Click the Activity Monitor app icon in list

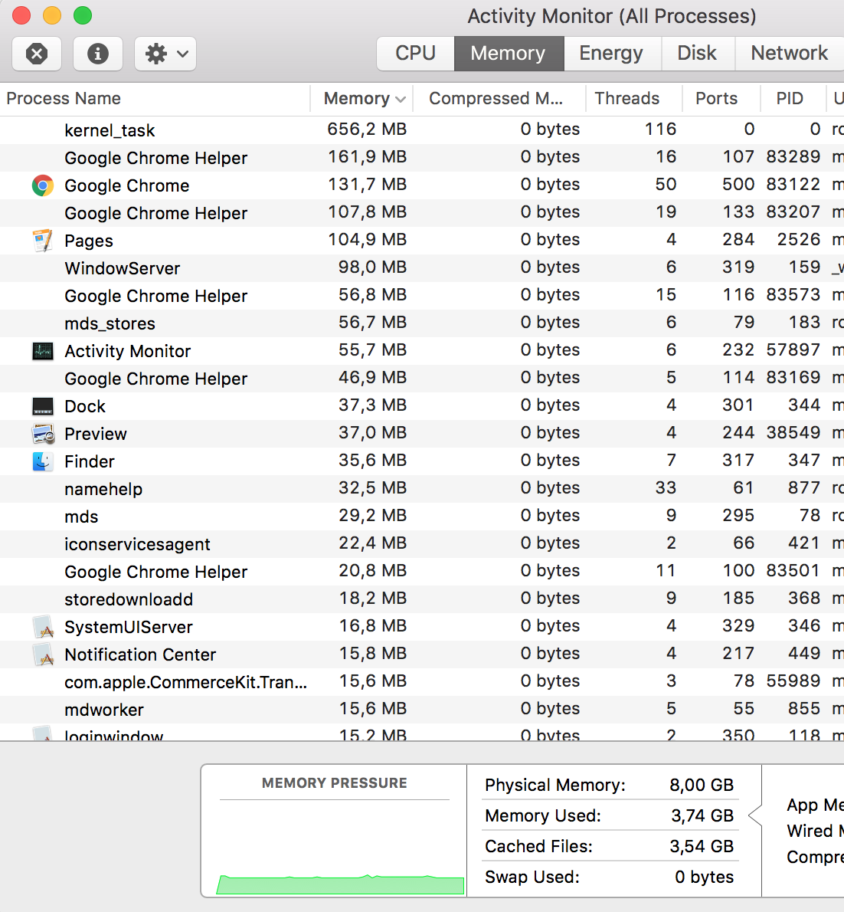tap(42, 351)
